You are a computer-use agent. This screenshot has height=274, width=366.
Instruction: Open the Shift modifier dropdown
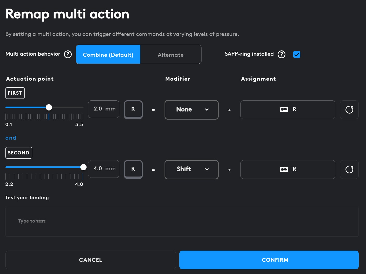pyautogui.click(x=192, y=169)
